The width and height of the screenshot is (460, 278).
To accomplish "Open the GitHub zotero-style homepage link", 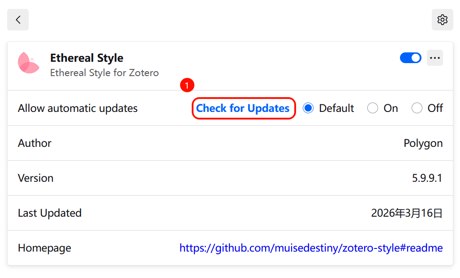I will (x=311, y=248).
